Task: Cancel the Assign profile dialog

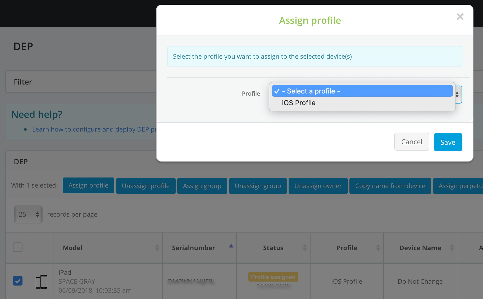Action: [x=412, y=142]
